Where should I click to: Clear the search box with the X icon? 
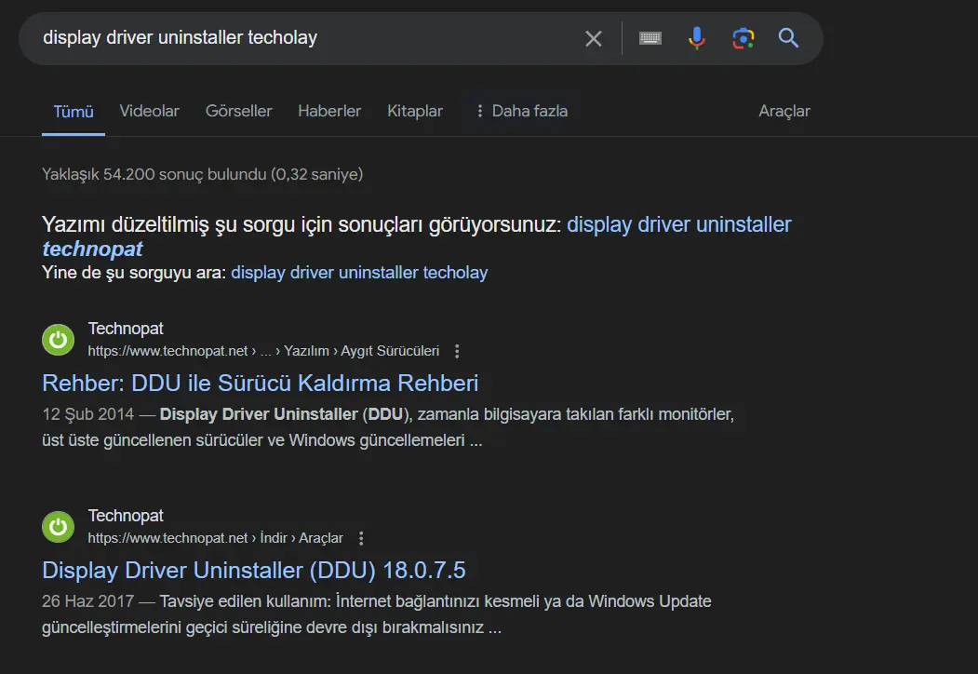coord(593,39)
